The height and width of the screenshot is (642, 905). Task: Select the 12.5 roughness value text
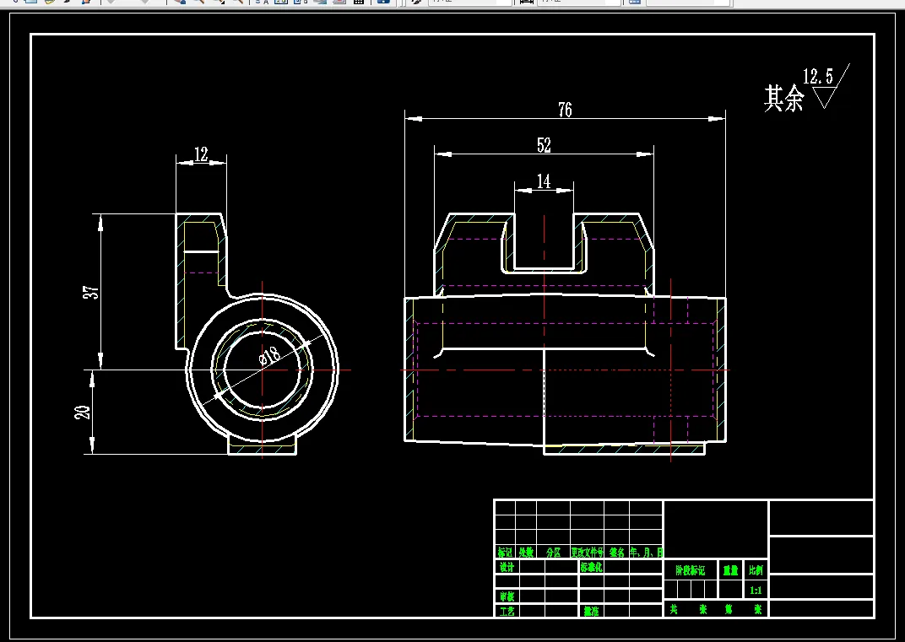(818, 76)
